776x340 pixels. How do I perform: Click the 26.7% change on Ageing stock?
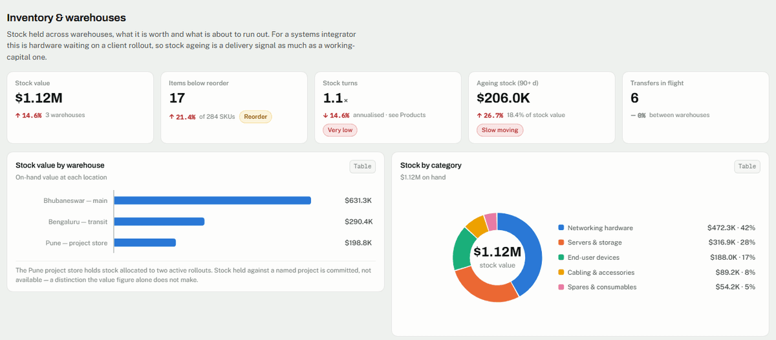490,115
